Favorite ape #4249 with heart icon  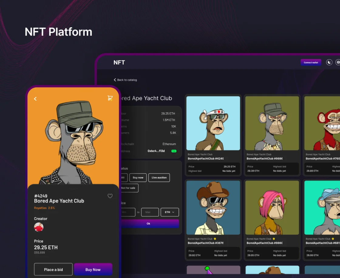click(x=110, y=196)
